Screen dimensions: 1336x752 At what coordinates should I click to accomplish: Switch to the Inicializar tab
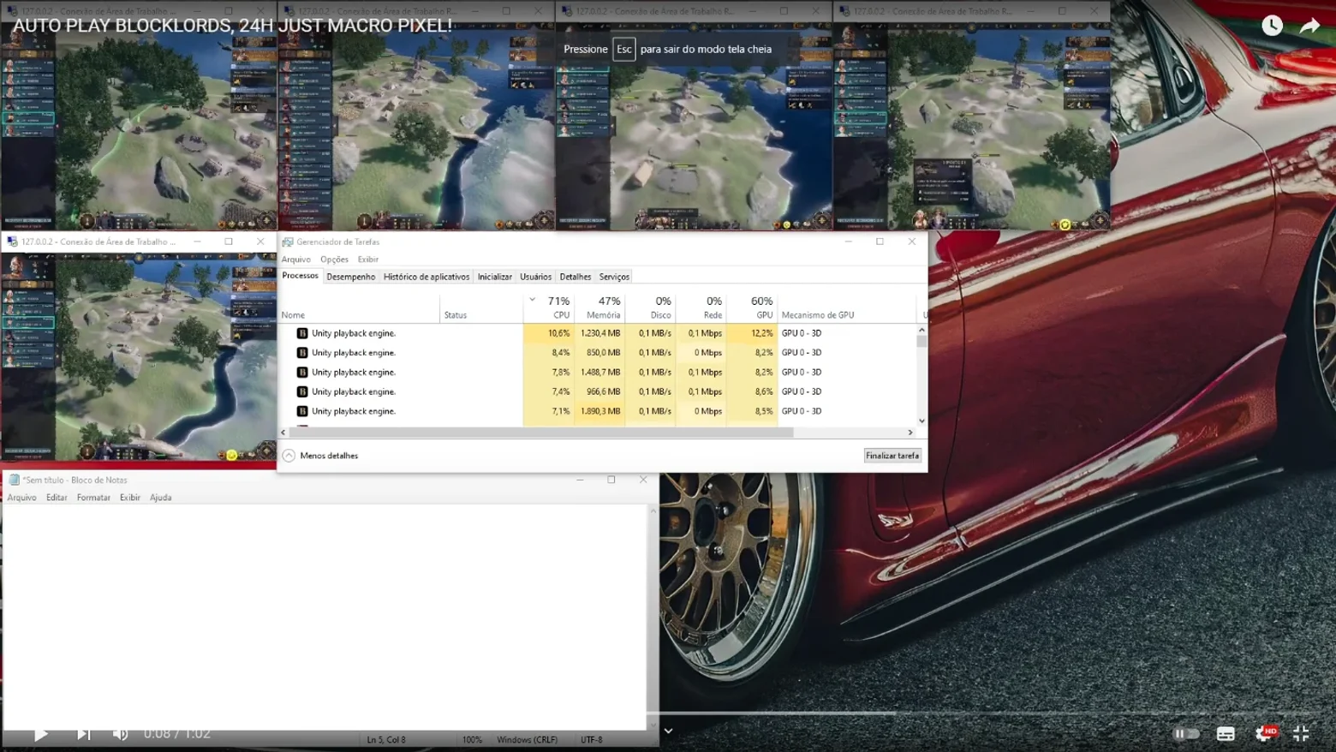pos(495,277)
